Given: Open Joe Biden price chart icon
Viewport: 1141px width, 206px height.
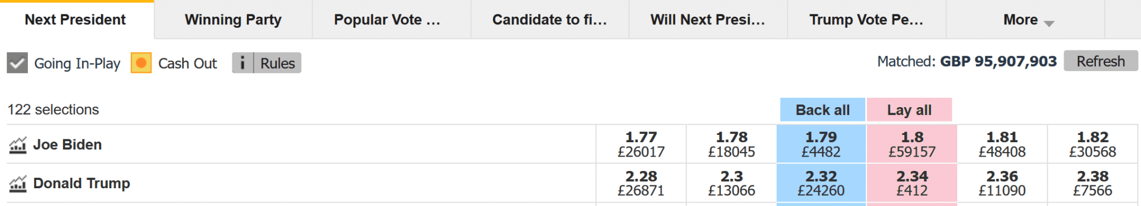Looking at the screenshot, I should click(x=18, y=145).
